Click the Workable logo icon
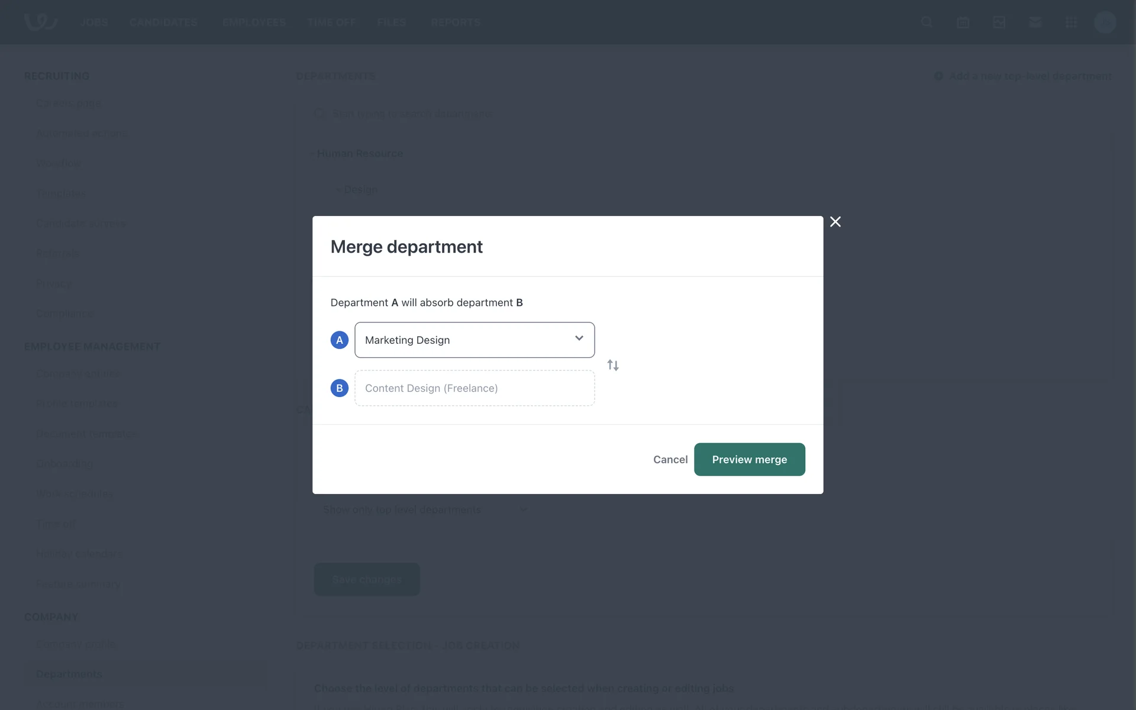Screen dimensions: 1136x710 click(40, 22)
